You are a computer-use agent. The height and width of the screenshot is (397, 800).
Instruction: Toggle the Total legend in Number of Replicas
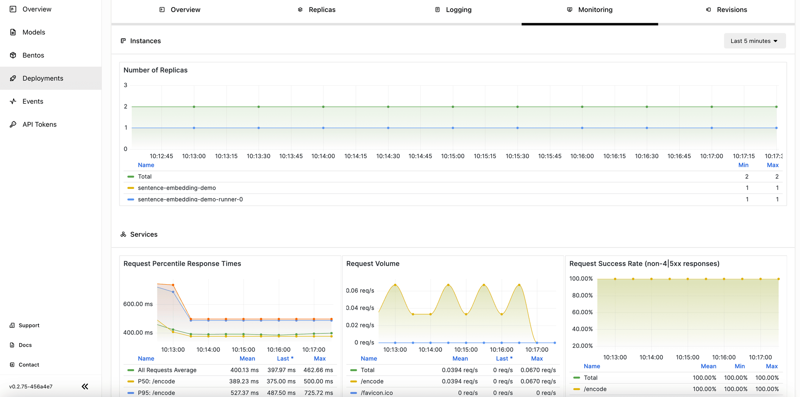point(145,176)
